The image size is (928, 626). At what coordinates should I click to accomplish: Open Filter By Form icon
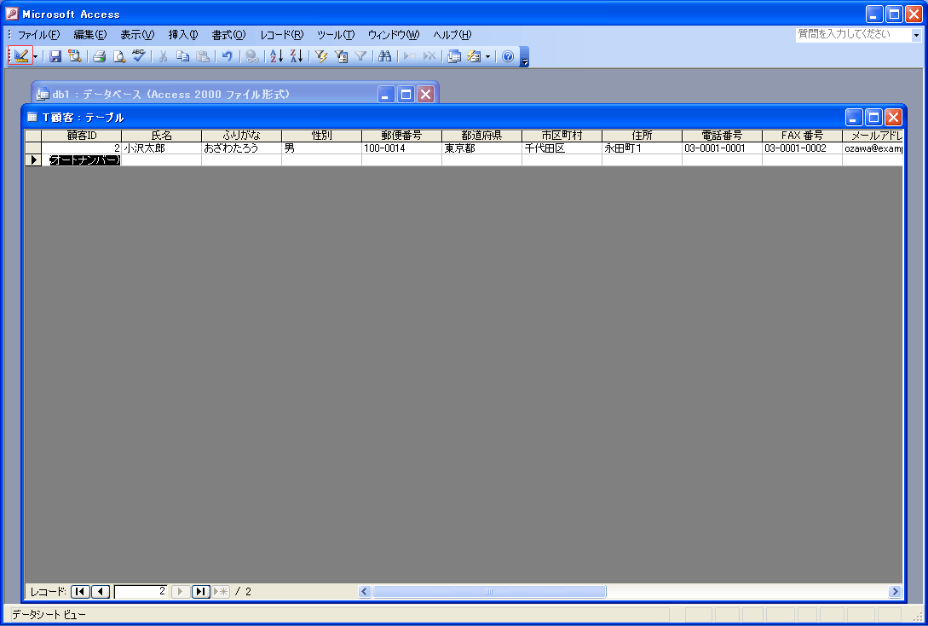[x=341, y=56]
